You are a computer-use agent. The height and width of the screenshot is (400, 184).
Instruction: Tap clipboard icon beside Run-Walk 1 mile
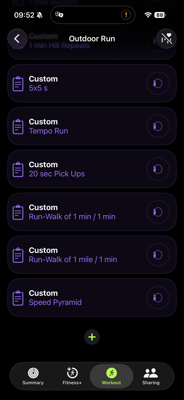click(x=18, y=255)
